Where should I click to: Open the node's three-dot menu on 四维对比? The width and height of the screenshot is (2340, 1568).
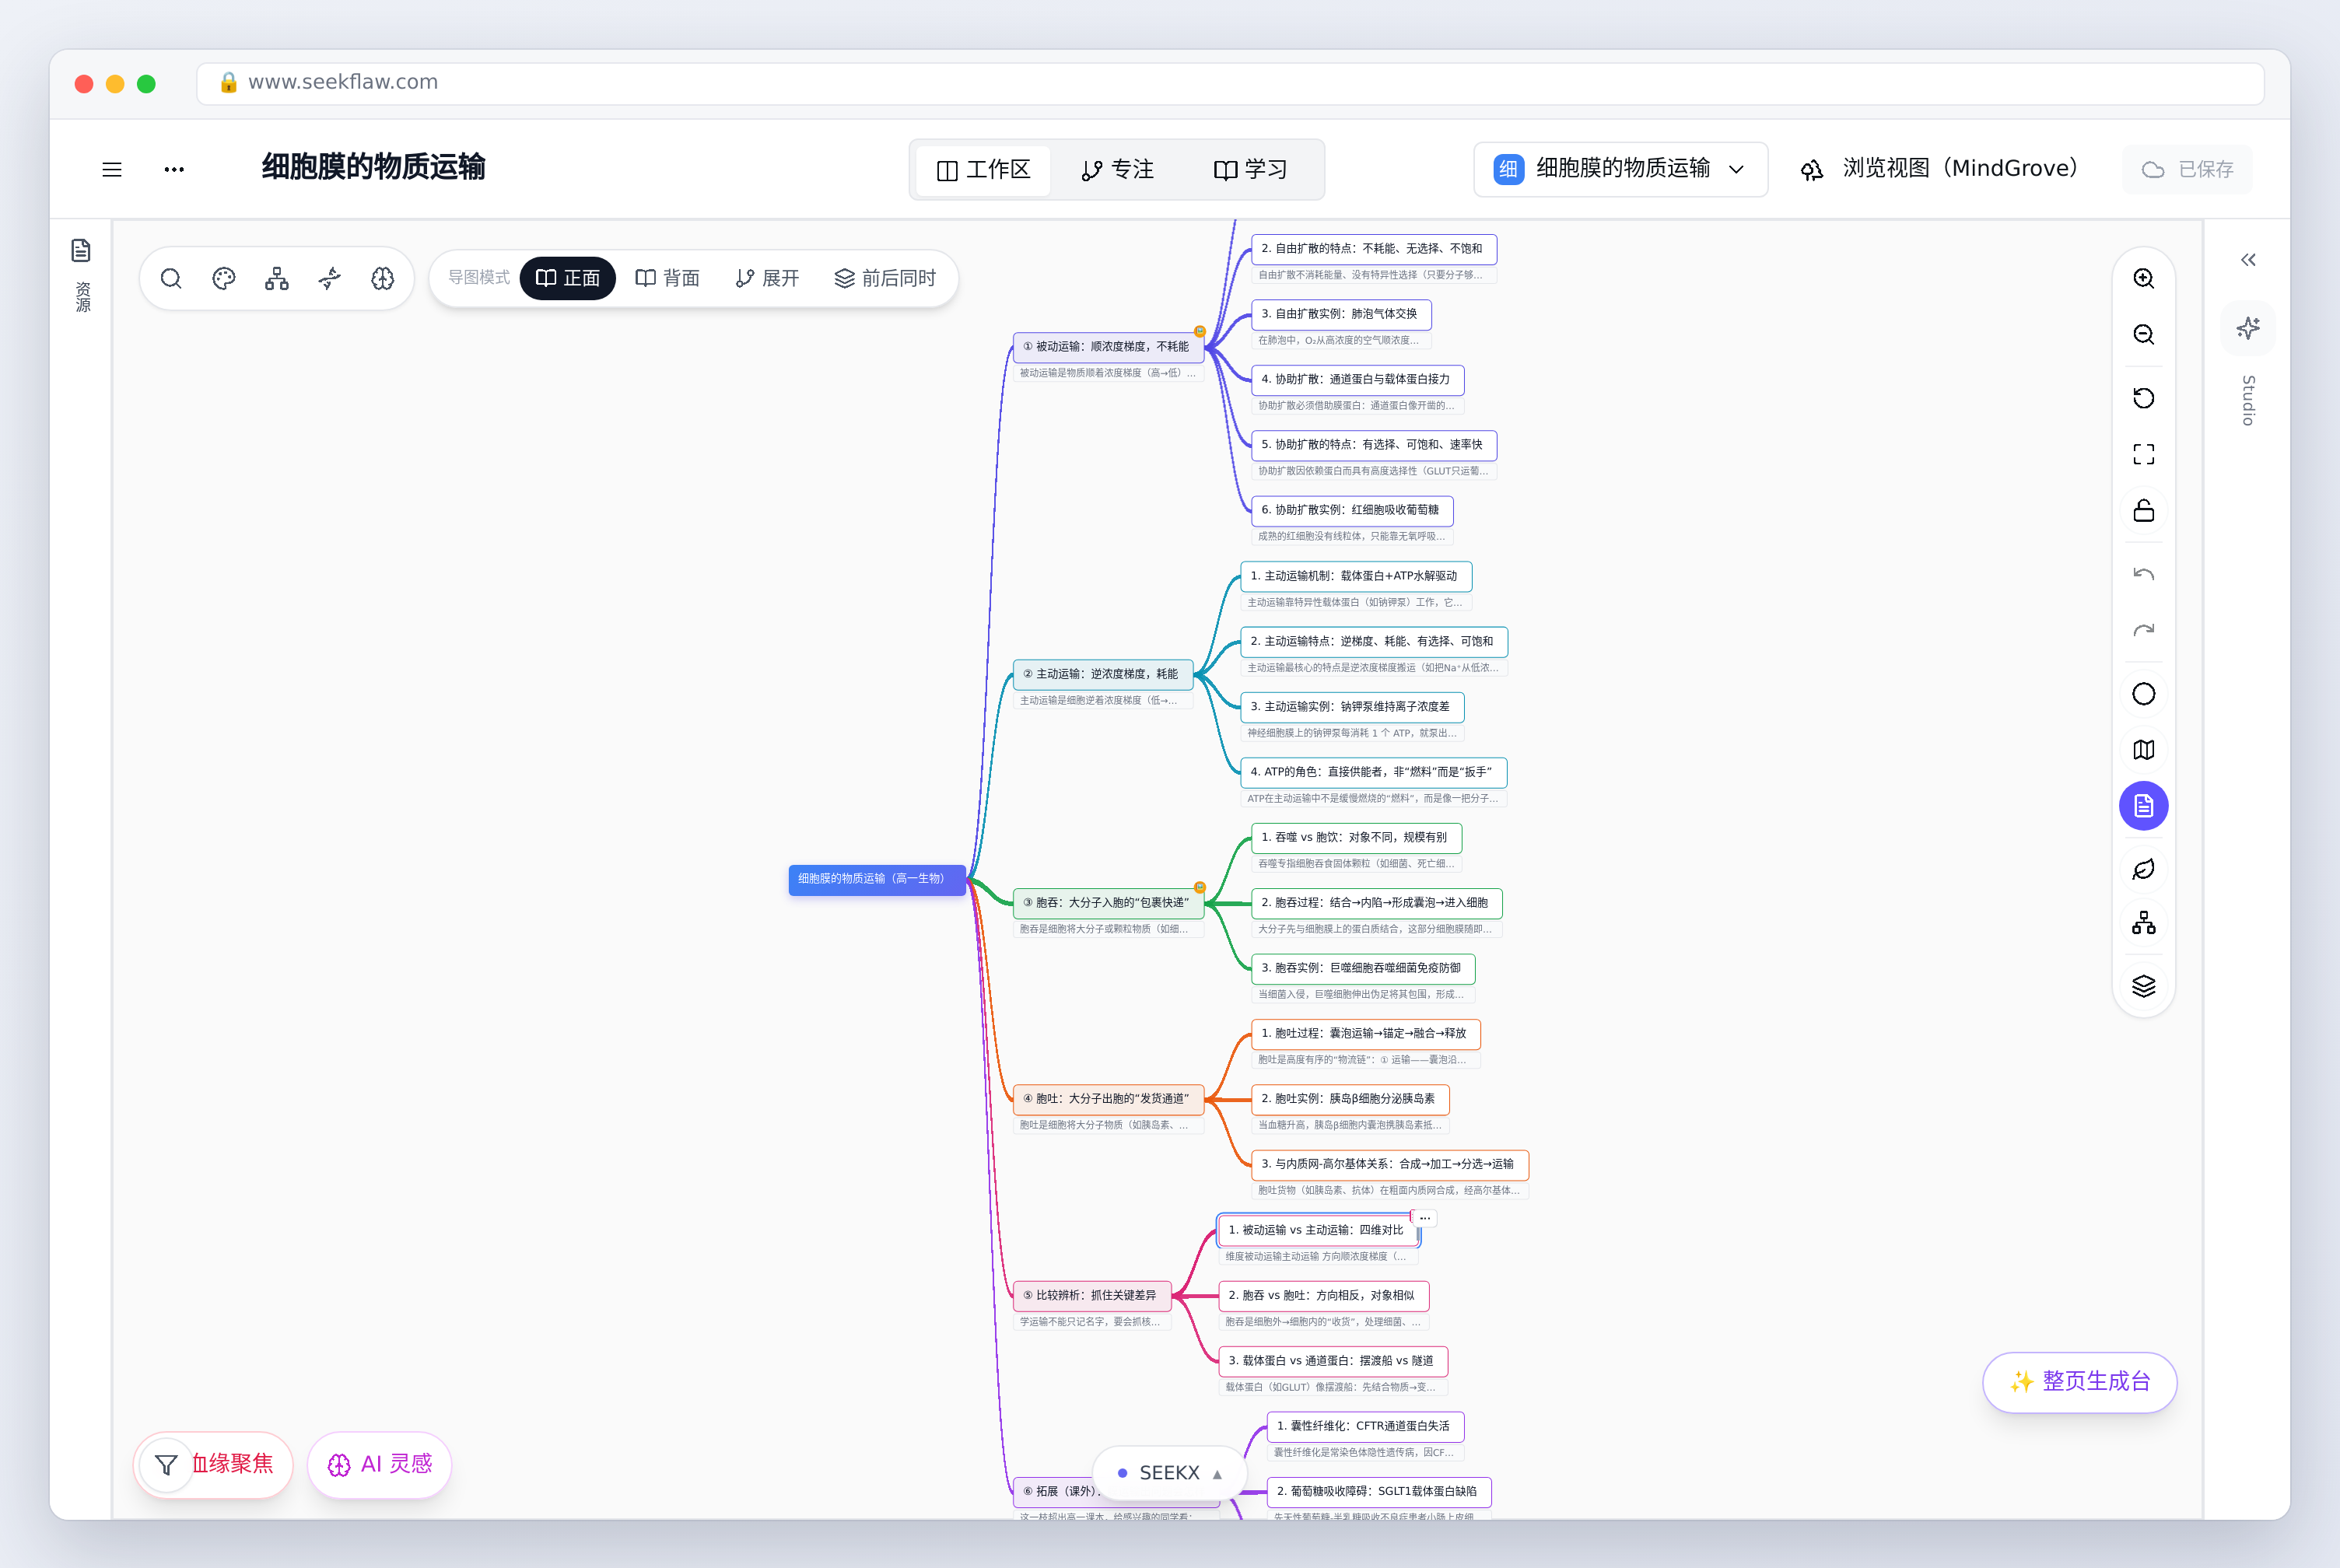pos(1424,1218)
